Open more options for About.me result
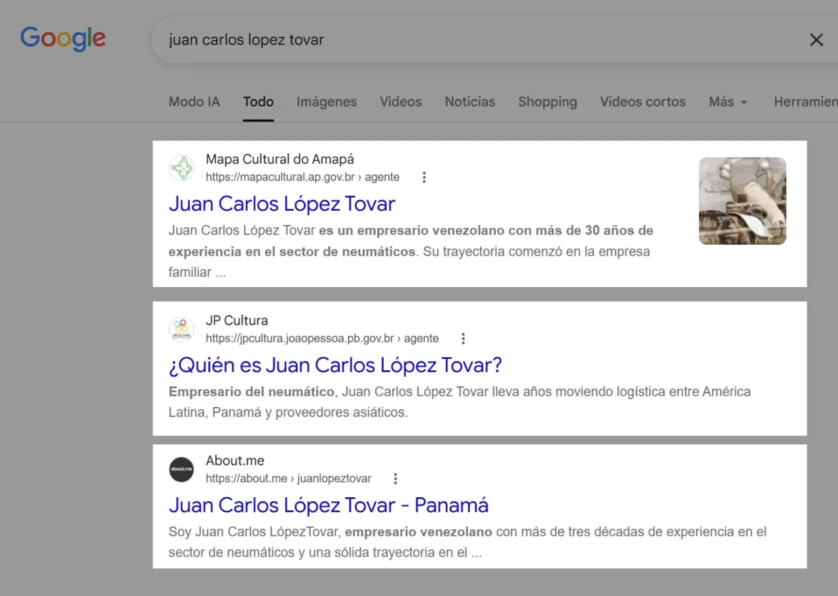This screenshot has height=596, width=838. [x=395, y=479]
